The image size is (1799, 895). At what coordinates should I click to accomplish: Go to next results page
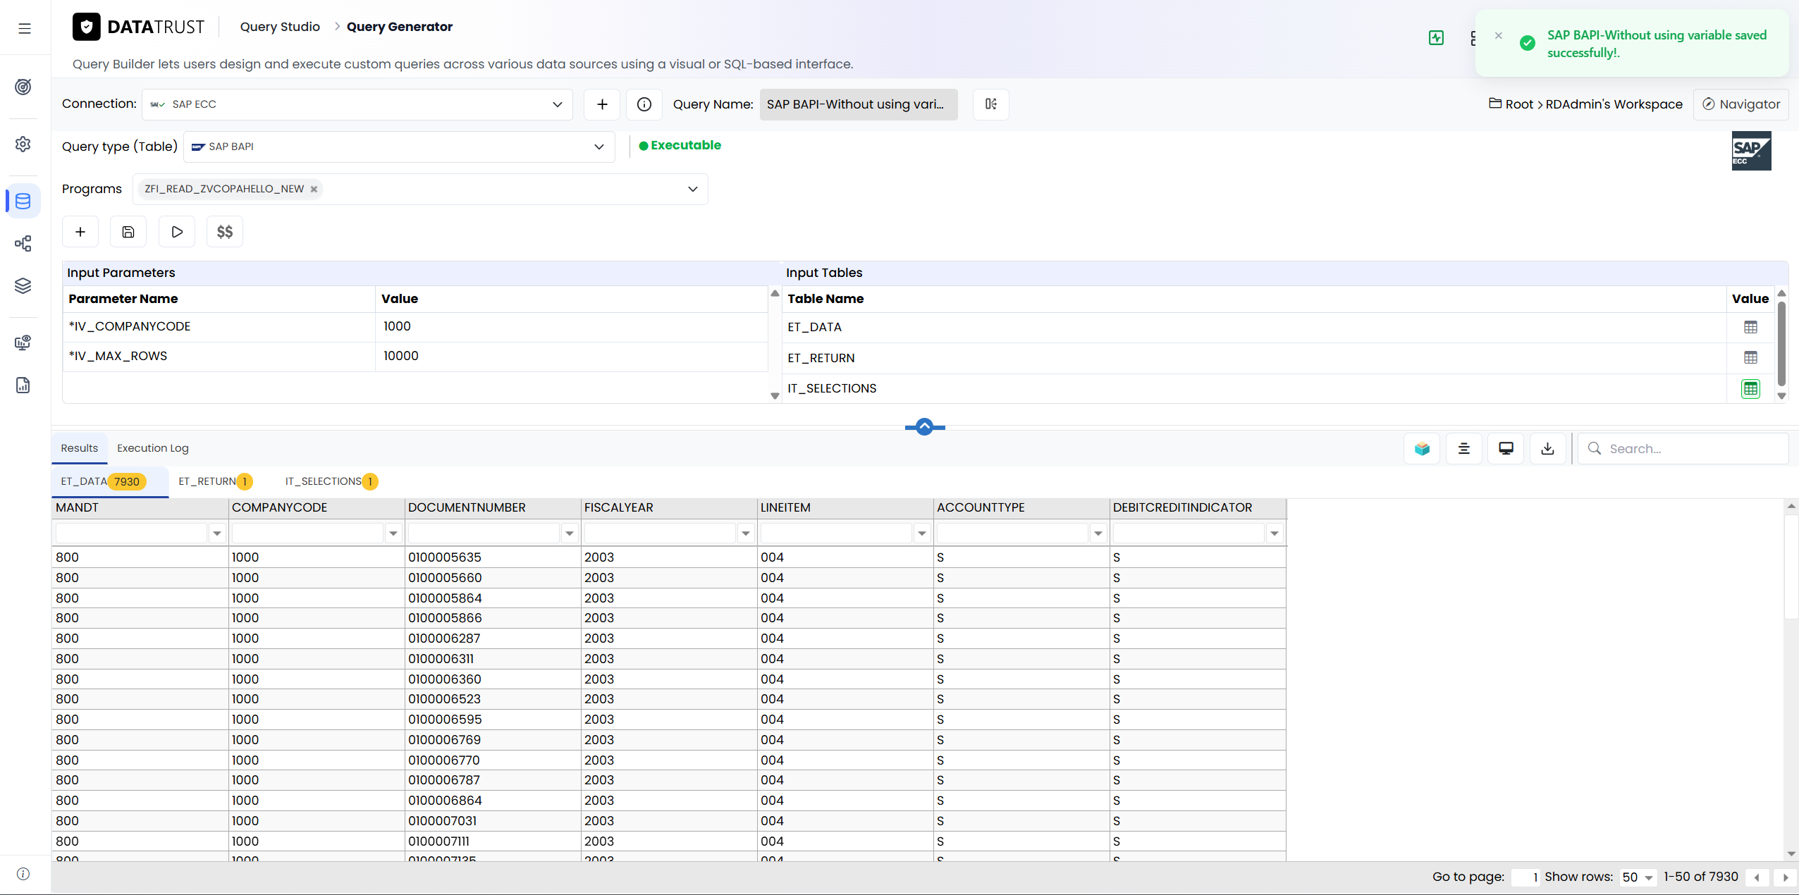point(1785,877)
